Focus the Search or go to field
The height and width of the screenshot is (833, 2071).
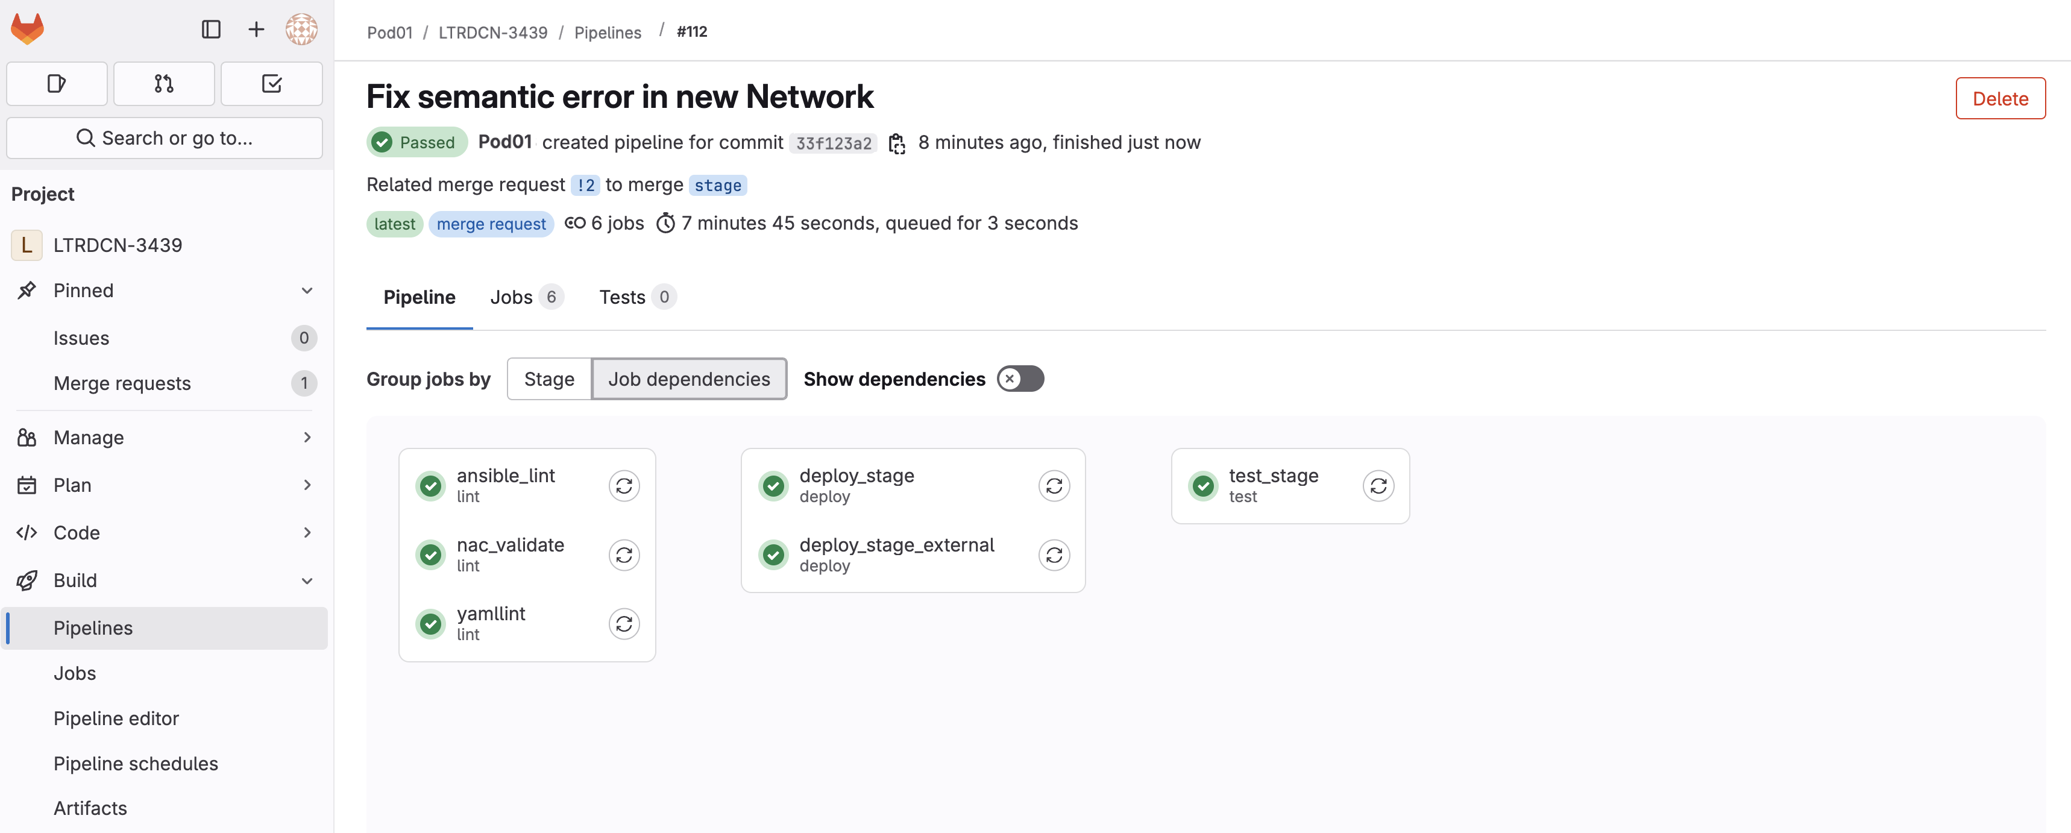coord(164,138)
